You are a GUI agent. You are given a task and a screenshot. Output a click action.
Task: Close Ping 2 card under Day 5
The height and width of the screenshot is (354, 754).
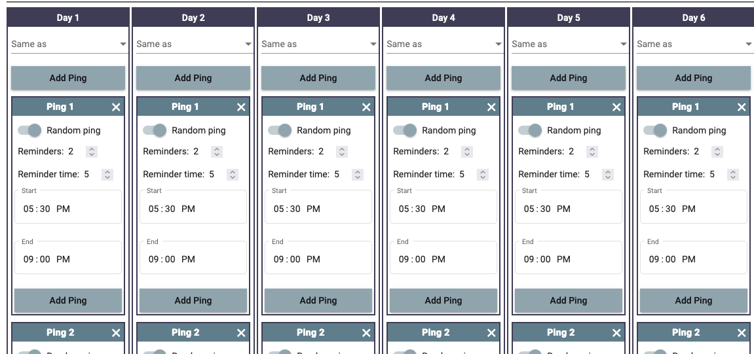point(616,333)
